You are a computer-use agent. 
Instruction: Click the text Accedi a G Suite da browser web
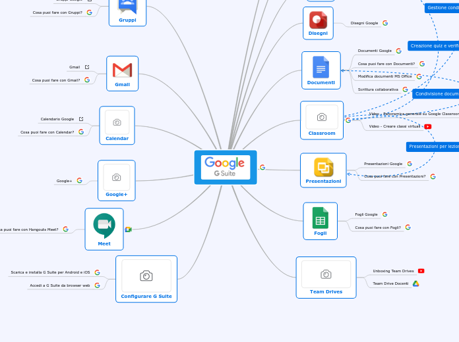point(60,285)
